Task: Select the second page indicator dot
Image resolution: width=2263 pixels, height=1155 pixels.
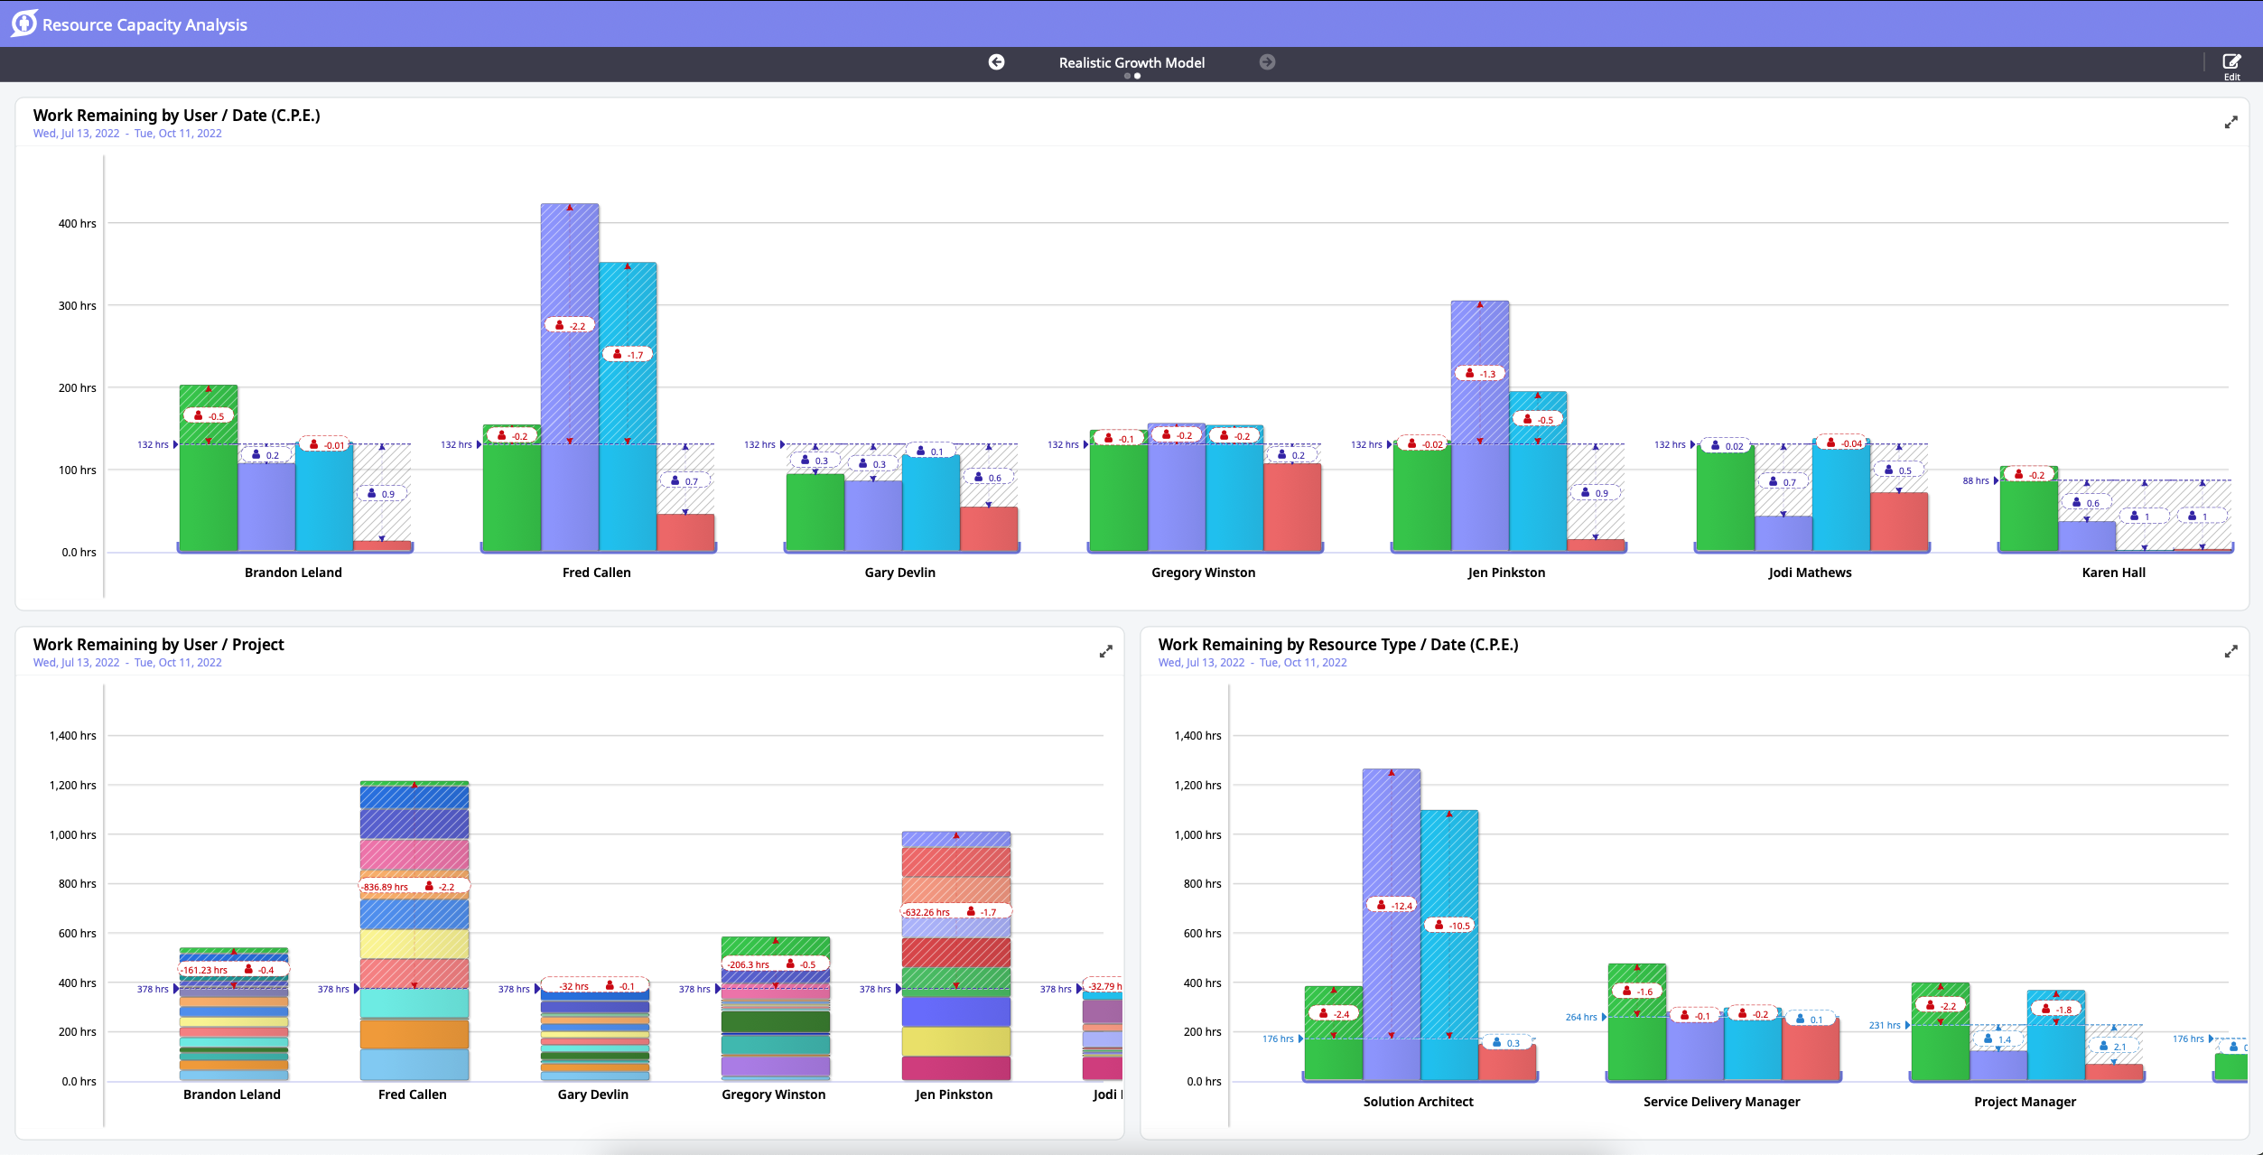Action: (x=1138, y=77)
